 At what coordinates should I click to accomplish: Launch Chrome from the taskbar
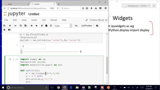click(x=58, y=87)
